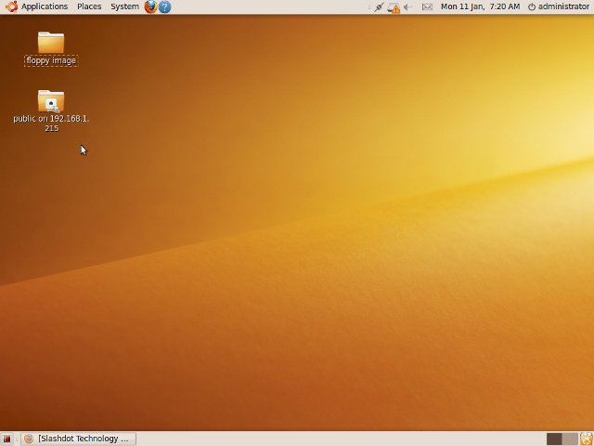Switch to the first workspace
Image resolution: width=594 pixels, height=446 pixels.
[554, 439]
